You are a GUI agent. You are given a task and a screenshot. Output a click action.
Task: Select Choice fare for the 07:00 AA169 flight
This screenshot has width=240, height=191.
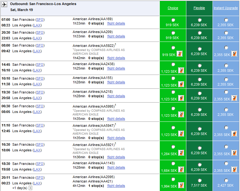pyautogui.click(x=173, y=20)
